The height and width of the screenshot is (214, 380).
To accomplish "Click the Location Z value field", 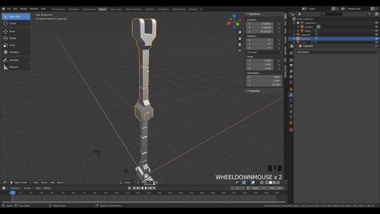I will [260, 32].
